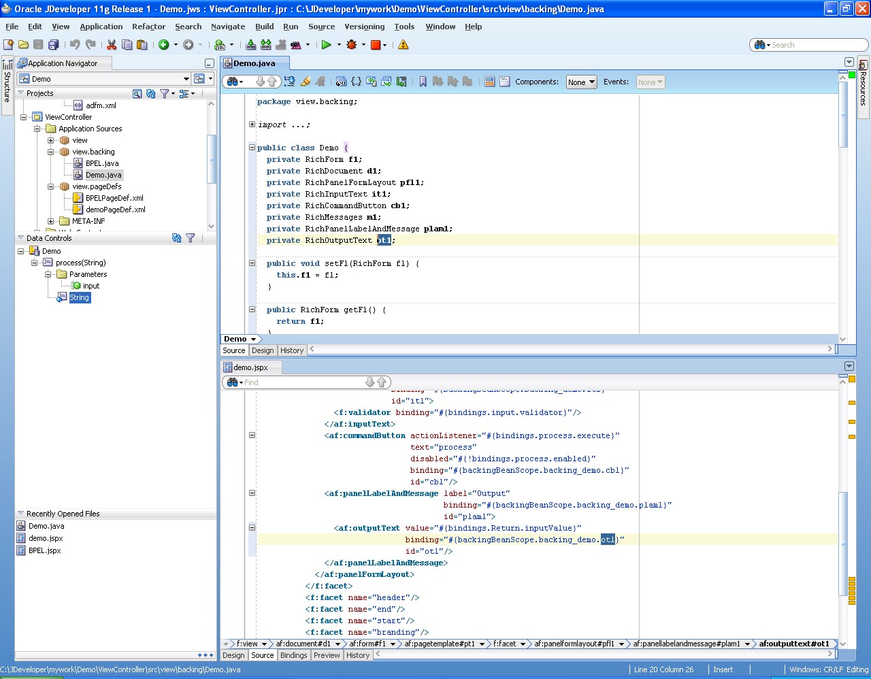Viewport: 871px width, 679px height.
Task: Click the yellow warning triangle icon
Action: pyautogui.click(x=404, y=45)
